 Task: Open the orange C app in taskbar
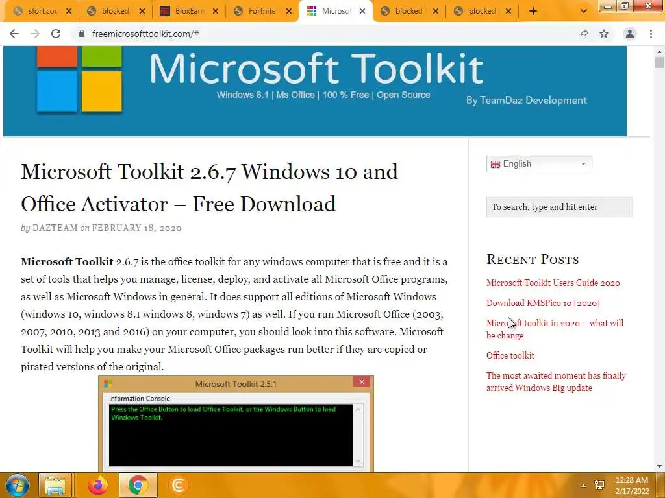pyautogui.click(x=179, y=485)
